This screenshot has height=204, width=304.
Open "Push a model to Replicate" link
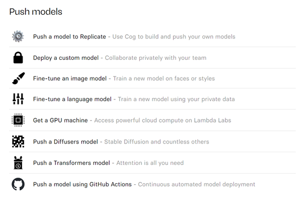[x=69, y=36]
